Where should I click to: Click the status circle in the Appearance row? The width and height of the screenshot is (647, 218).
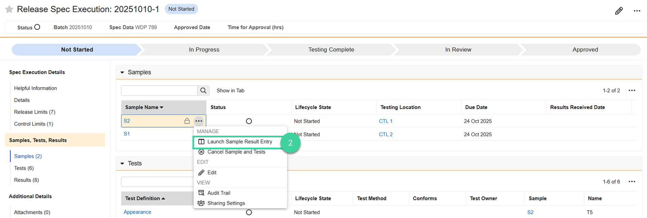click(249, 212)
